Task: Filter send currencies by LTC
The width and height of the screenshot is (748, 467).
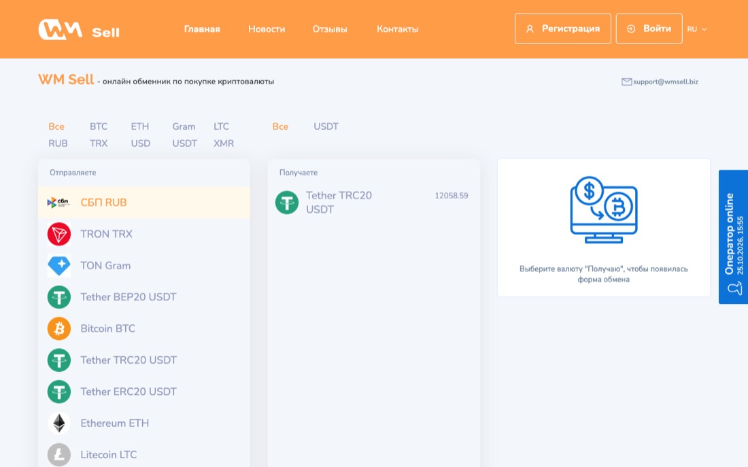Action: (222, 126)
